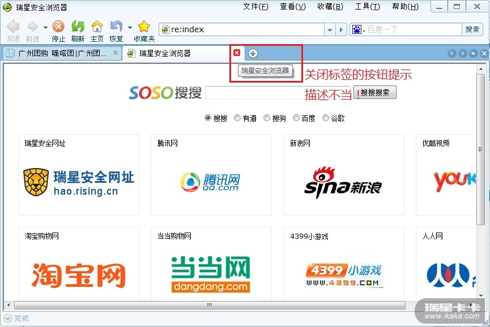This screenshot has width=490, height=327.
Task: Select the 搜搜 radio button
Action: (207, 118)
